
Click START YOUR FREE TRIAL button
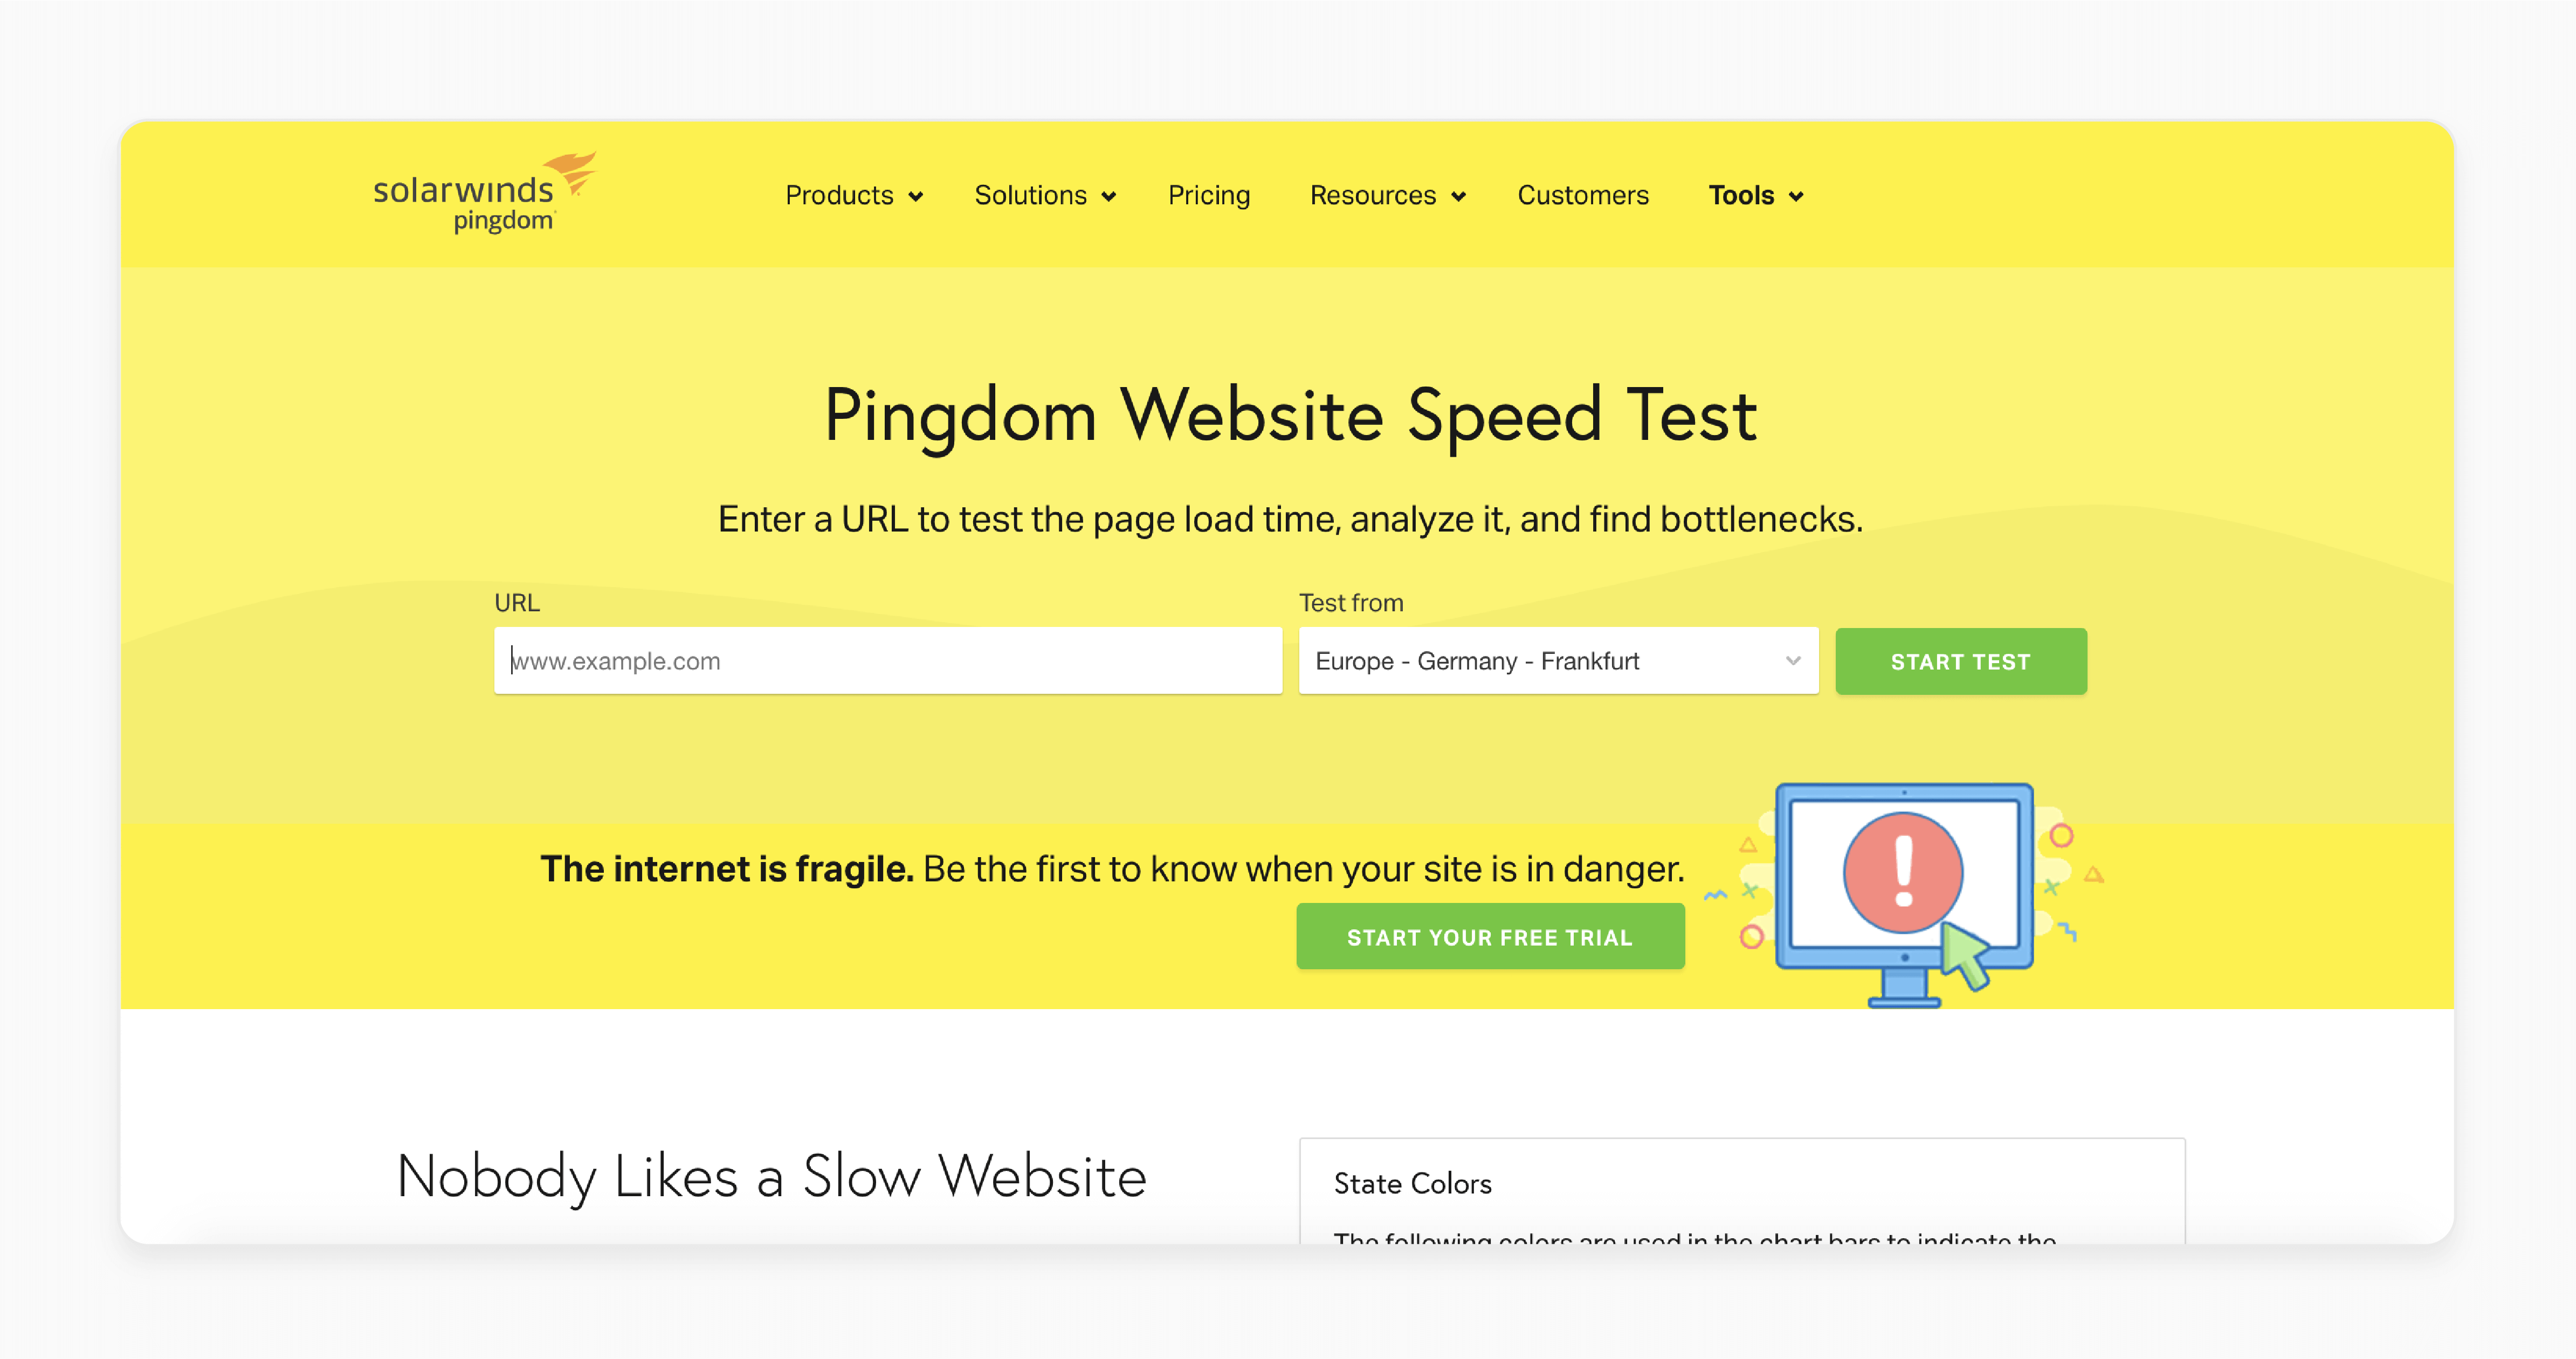(x=1489, y=935)
